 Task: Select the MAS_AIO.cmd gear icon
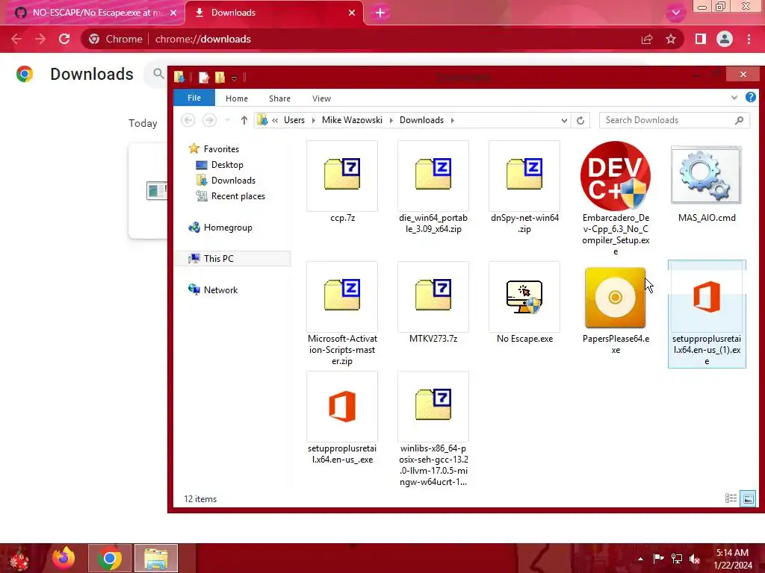coord(707,175)
